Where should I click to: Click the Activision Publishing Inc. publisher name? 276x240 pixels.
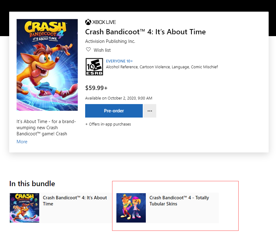point(110,41)
